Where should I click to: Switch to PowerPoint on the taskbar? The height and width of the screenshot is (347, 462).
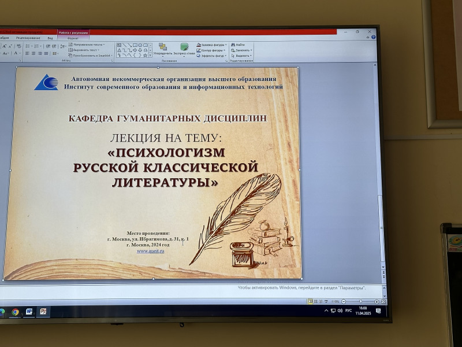point(43,311)
